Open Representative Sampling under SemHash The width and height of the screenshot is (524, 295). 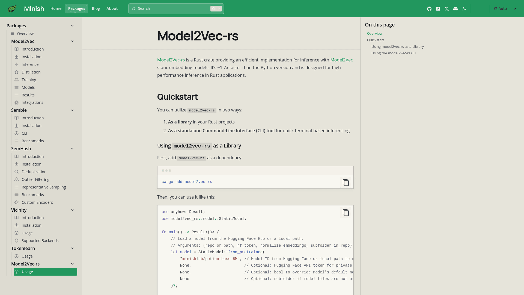[44, 187]
